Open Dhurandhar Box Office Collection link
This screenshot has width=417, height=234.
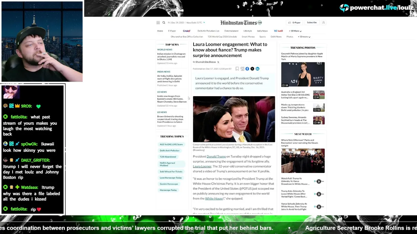coord(187,37)
